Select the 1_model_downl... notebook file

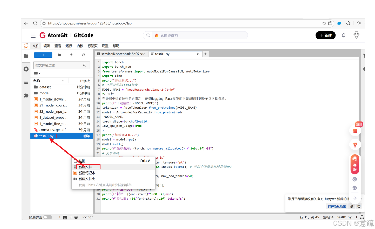[62, 99]
